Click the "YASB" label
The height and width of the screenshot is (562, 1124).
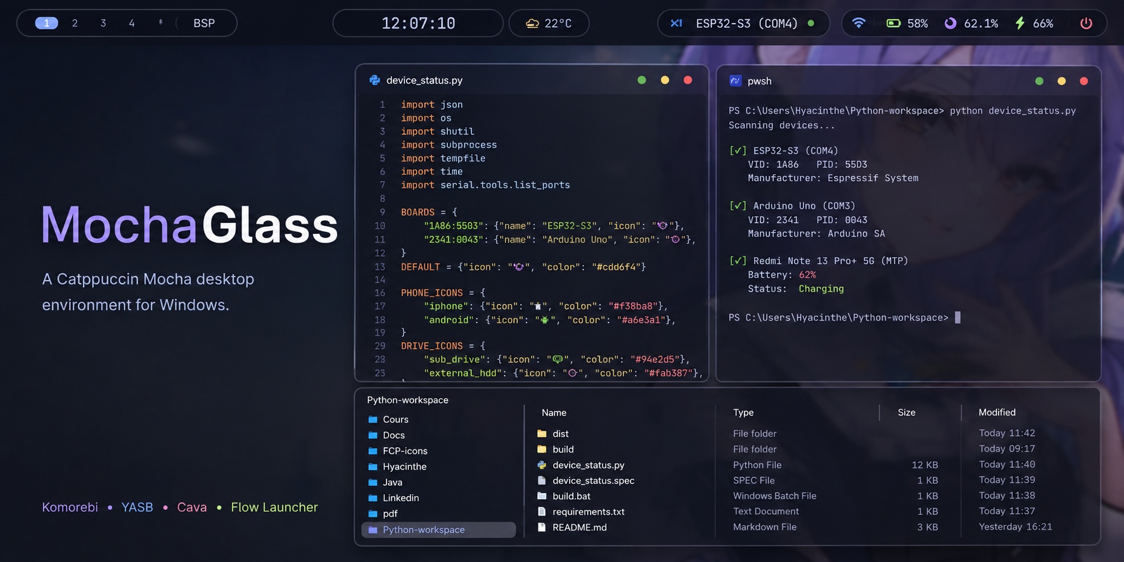point(137,508)
